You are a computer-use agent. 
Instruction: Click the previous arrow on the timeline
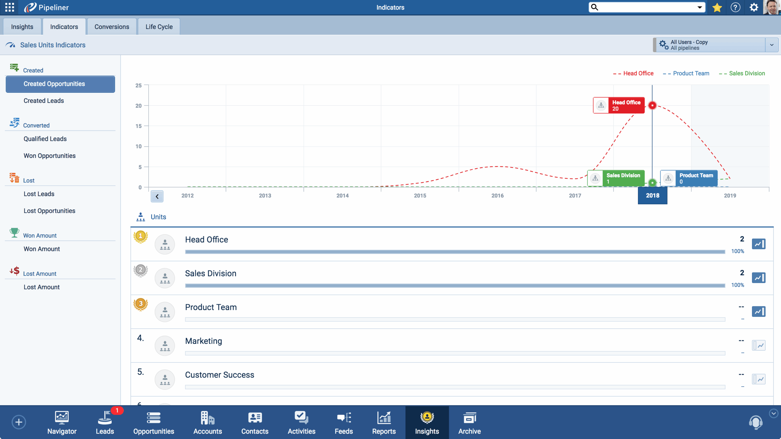tap(157, 196)
